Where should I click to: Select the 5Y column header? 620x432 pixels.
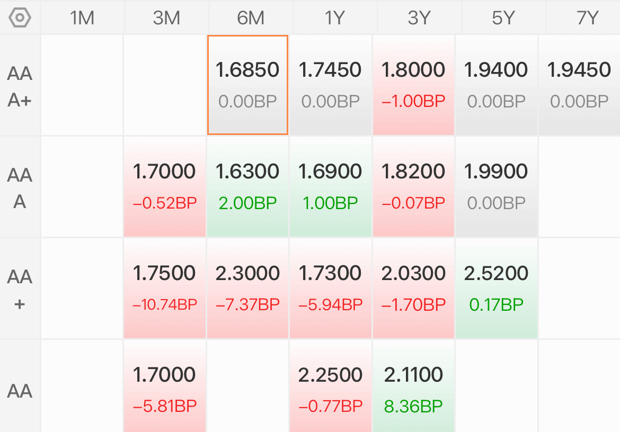(503, 18)
